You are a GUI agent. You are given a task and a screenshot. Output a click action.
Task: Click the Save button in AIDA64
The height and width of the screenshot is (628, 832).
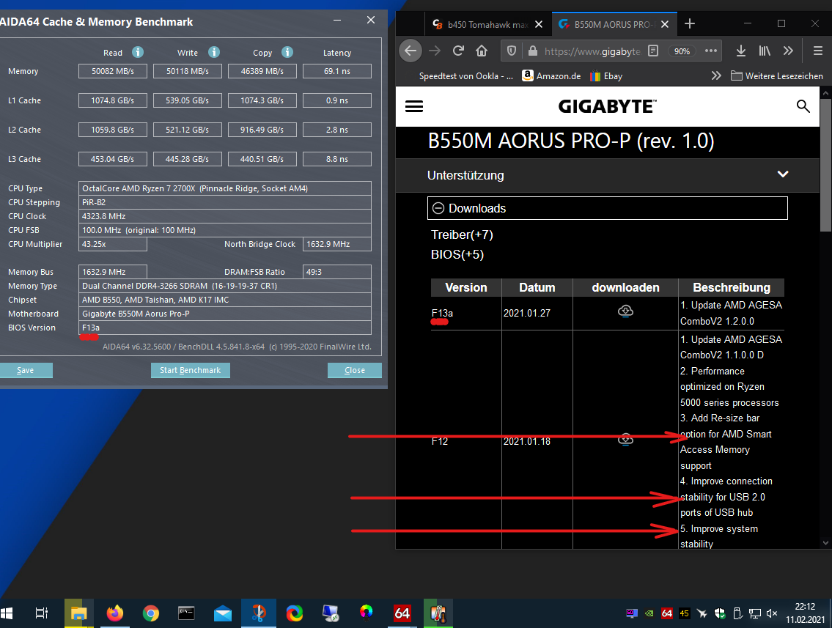pyautogui.click(x=26, y=370)
